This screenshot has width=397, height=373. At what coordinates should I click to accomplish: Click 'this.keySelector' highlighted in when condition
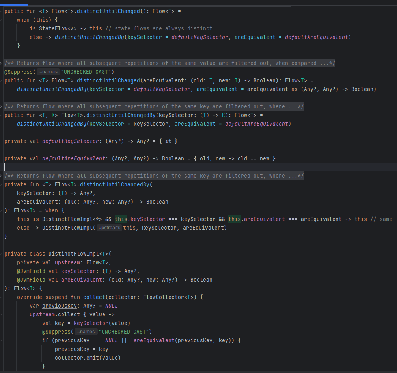(140, 219)
